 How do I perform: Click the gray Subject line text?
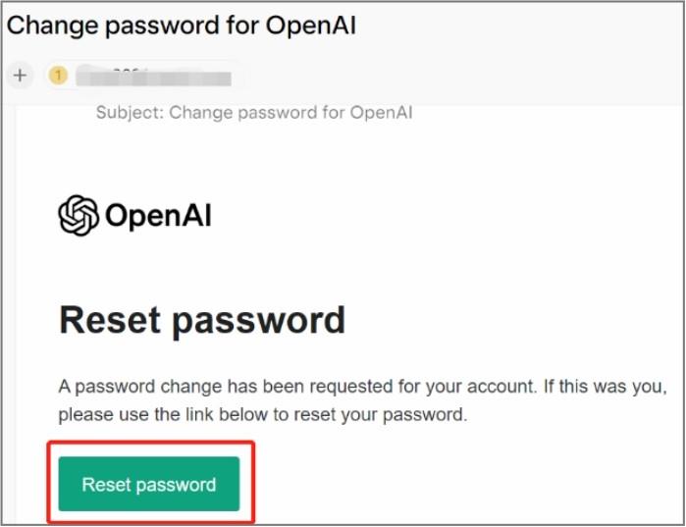(254, 113)
